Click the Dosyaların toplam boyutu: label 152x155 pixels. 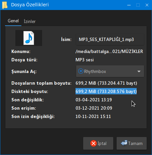tap(41, 83)
